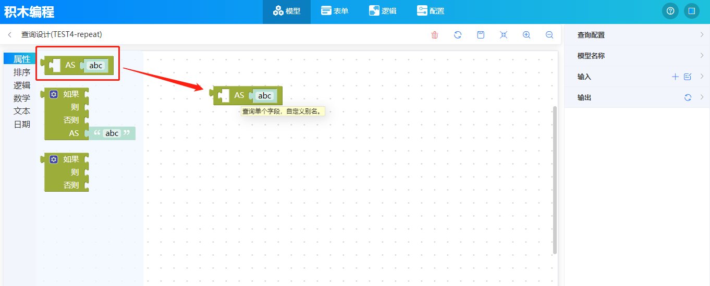
Task: Click the save disk icon
Action: [x=481, y=35]
